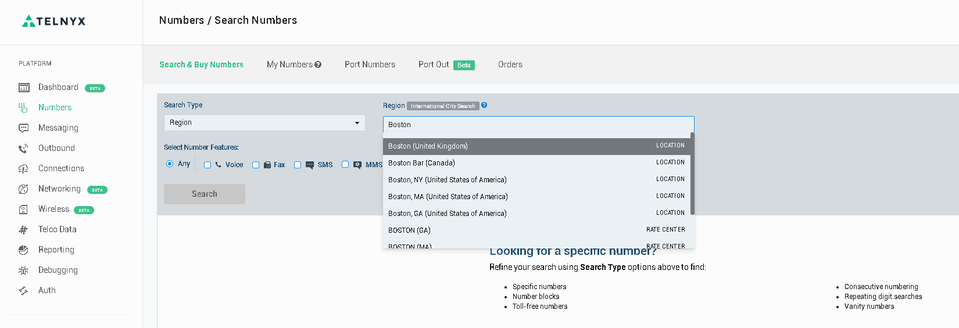959x328 pixels.
Task: Click the Outbound phone icon
Action: point(23,149)
